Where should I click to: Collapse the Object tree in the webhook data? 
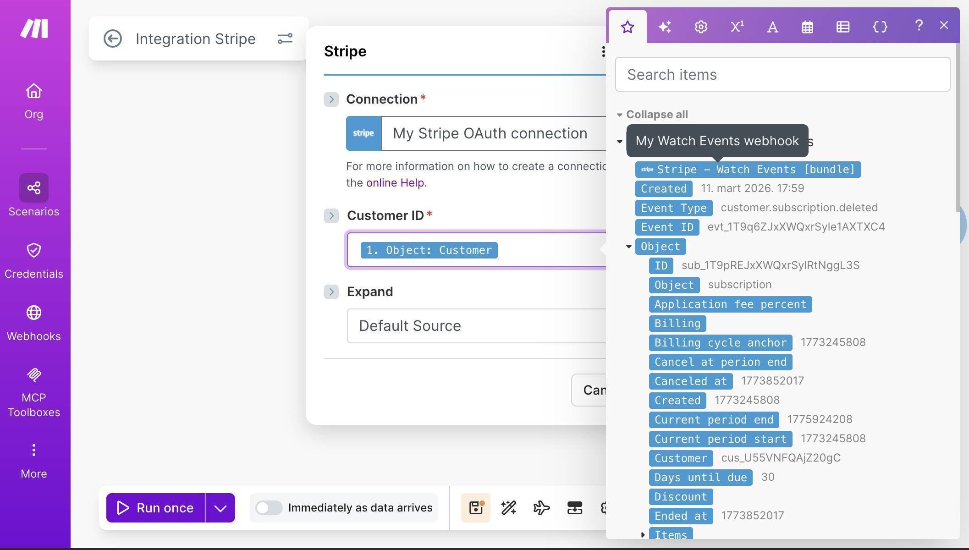628,246
